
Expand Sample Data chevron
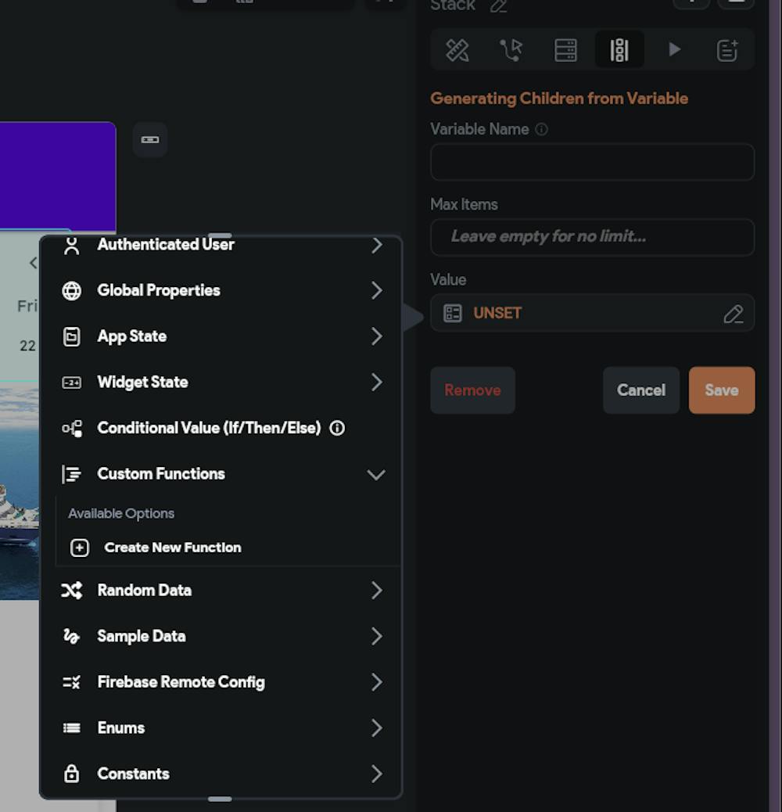(x=377, y=636)
